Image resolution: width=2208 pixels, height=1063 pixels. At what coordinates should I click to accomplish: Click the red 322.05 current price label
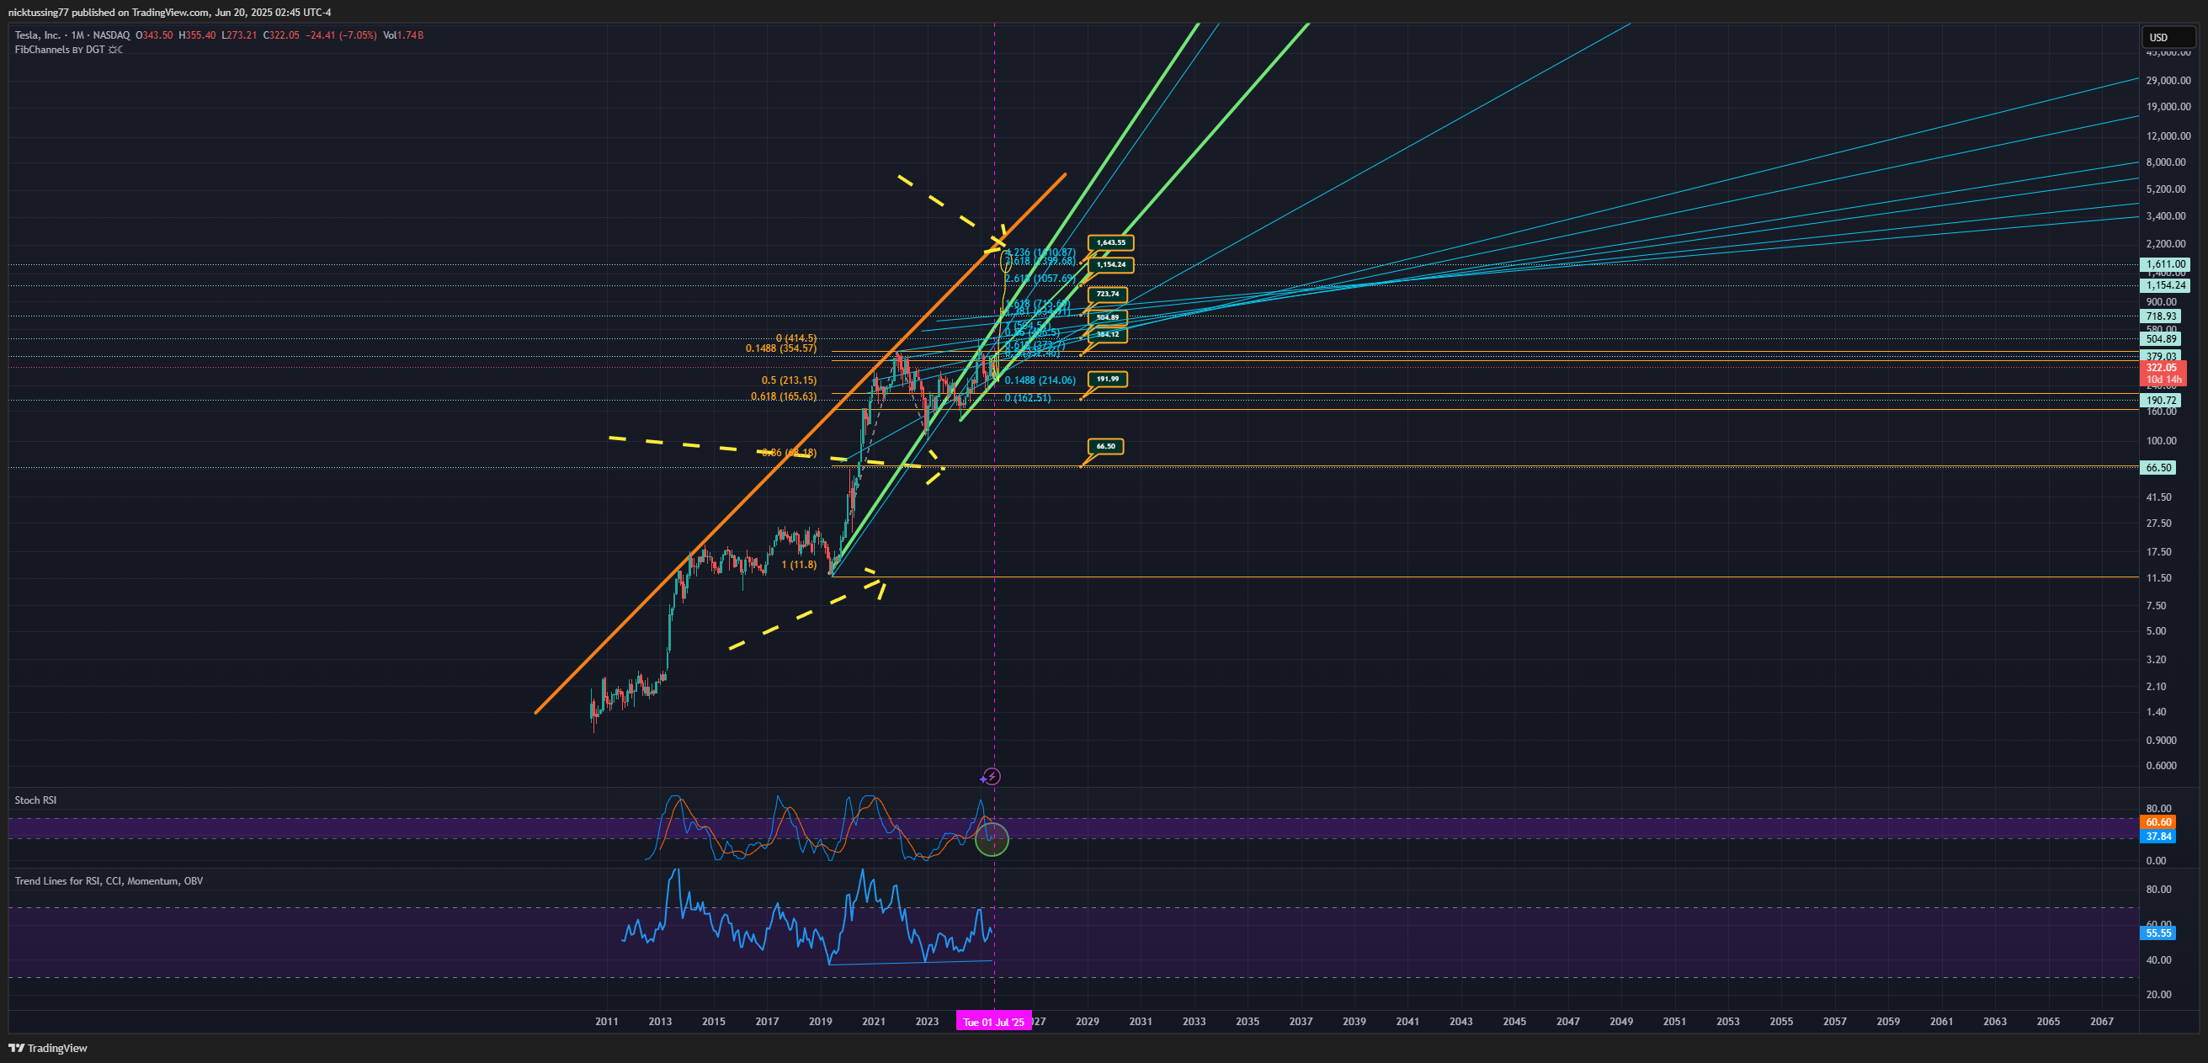pyautogui.click(x=2162, y=368)
